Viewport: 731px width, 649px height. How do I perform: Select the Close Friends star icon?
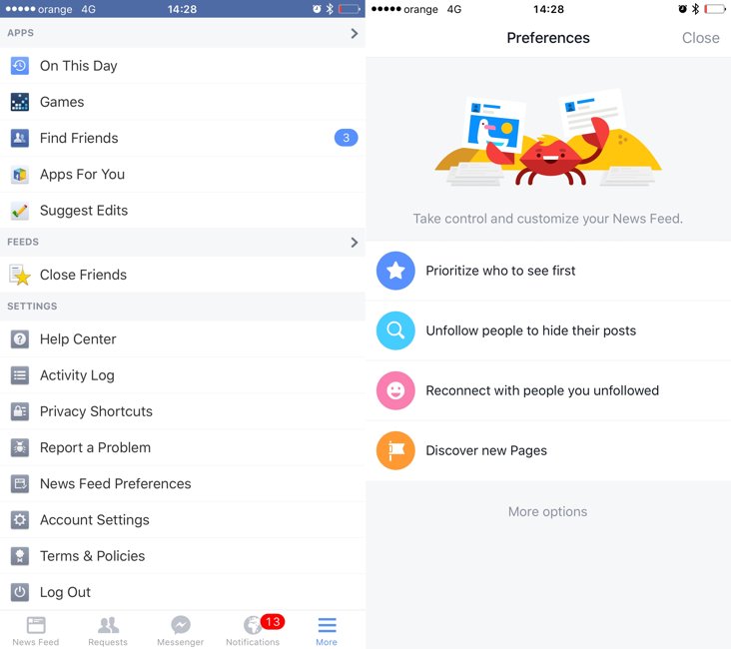[20, 275]
